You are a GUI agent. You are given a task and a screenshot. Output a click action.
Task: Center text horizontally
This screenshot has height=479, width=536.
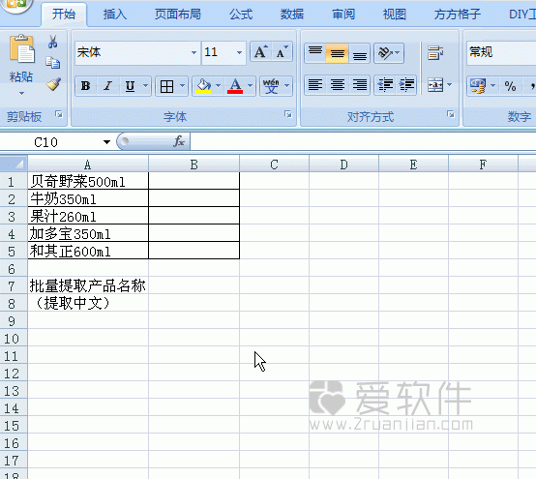[337, 85]
